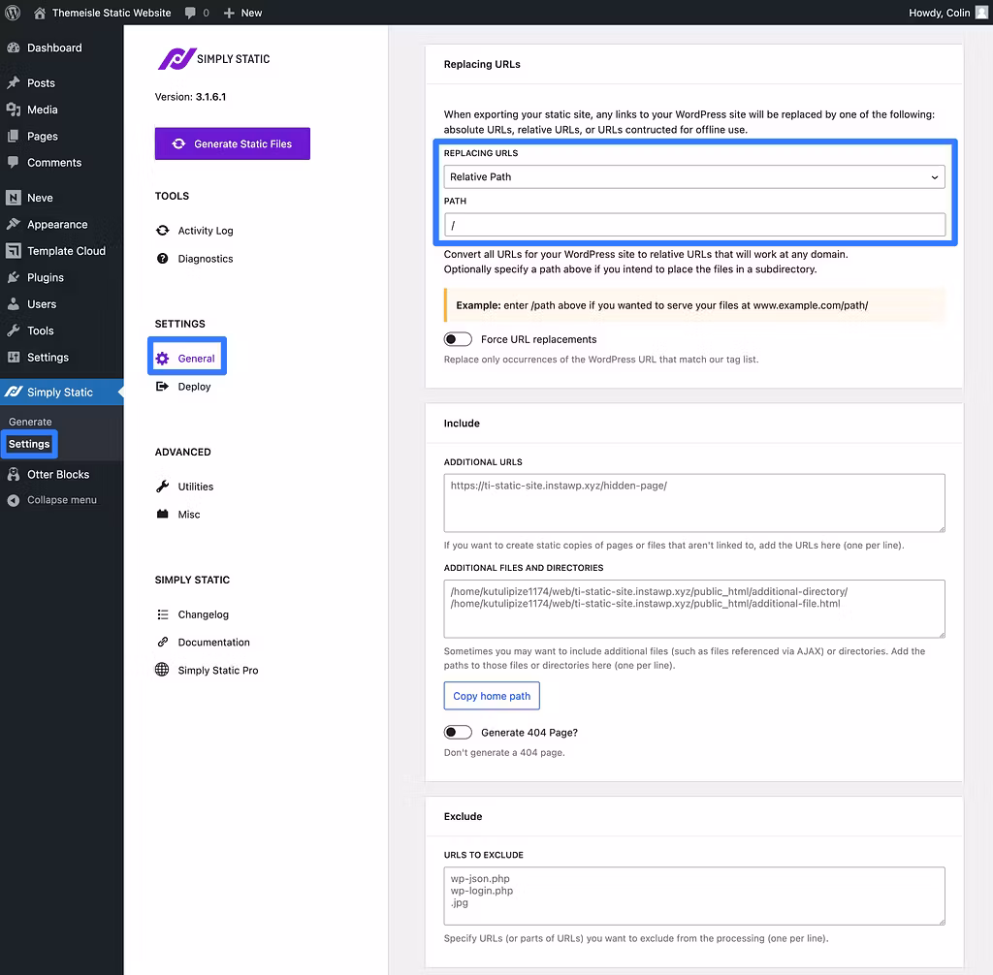This screenshot has width=993, height=975.
Task: Open the Diagnostics panel
Action: click(205, 259)
